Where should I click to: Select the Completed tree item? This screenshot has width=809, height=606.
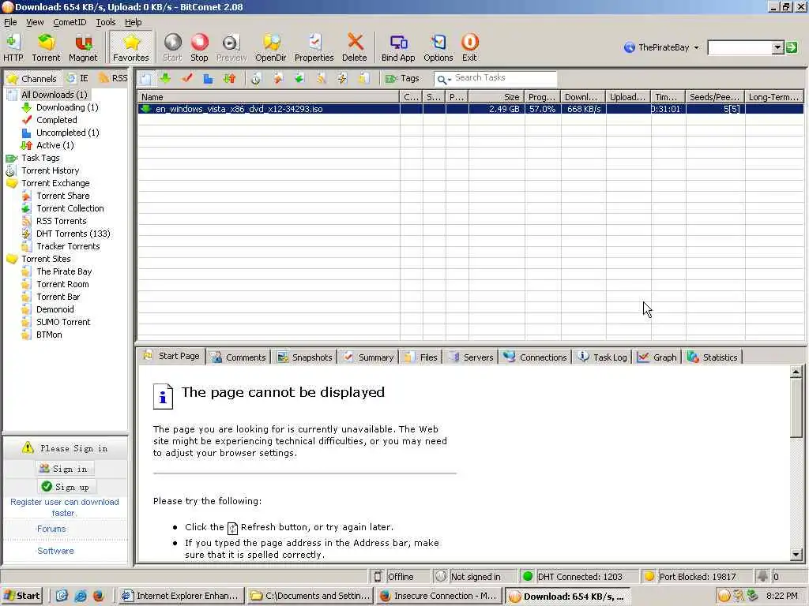[x=56, y=120]
